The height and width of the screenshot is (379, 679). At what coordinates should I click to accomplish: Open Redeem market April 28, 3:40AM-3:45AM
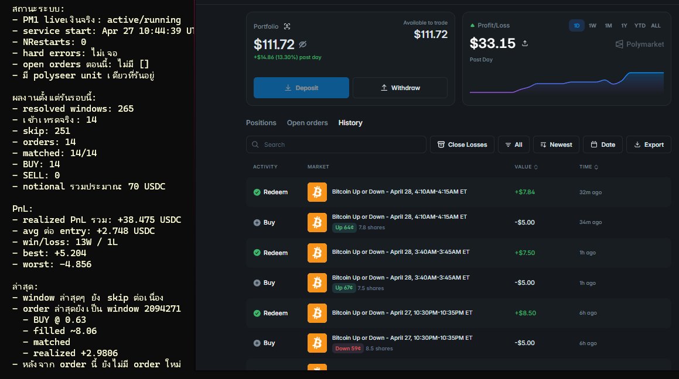(x=401, y=251)
